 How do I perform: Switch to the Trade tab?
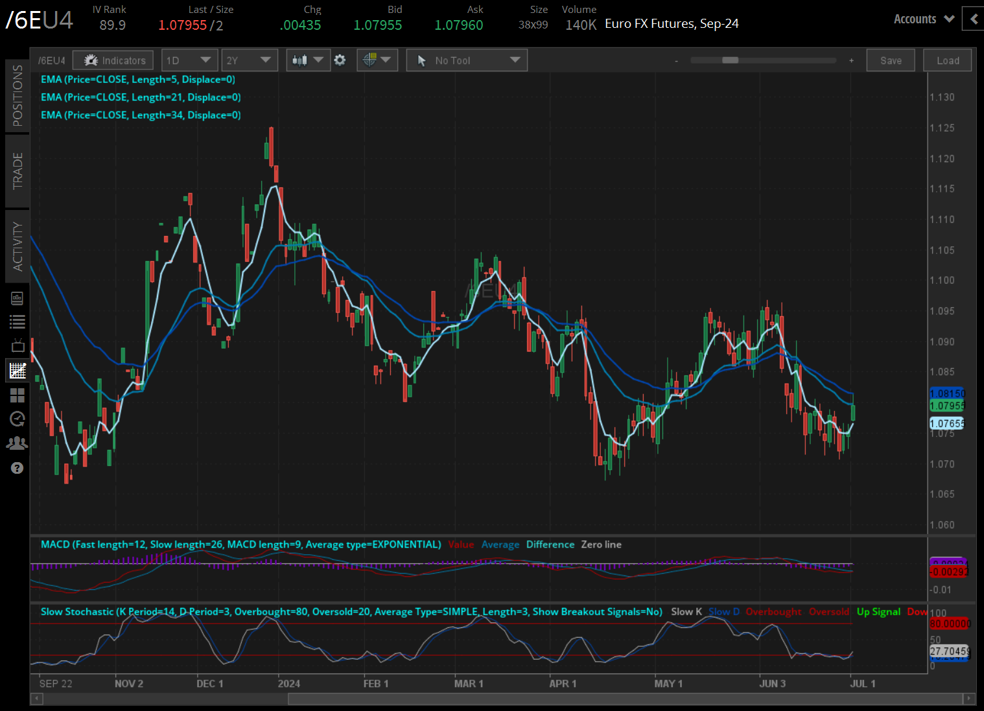pyautogui.click(x=18, y=171)
